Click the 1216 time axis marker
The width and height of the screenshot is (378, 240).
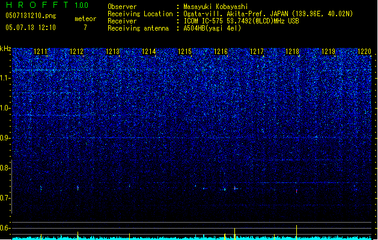(x=221, y=52)
